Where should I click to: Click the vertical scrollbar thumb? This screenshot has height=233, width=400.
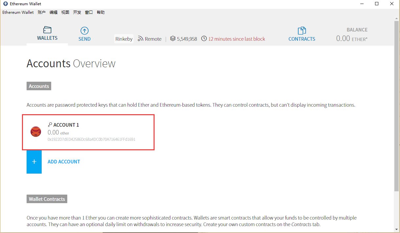[x=397, y=106]
